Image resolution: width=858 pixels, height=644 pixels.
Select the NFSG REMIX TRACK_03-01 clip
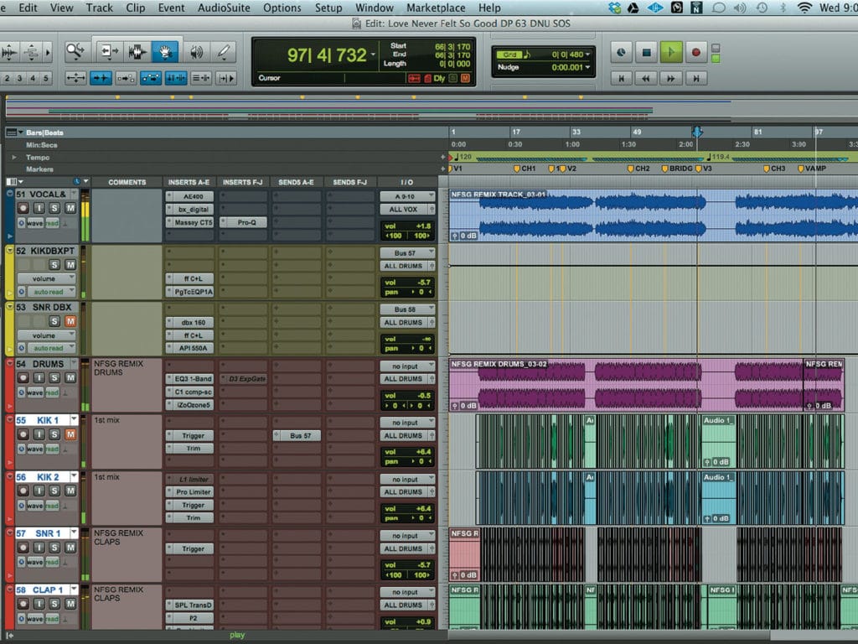point(654,216)
